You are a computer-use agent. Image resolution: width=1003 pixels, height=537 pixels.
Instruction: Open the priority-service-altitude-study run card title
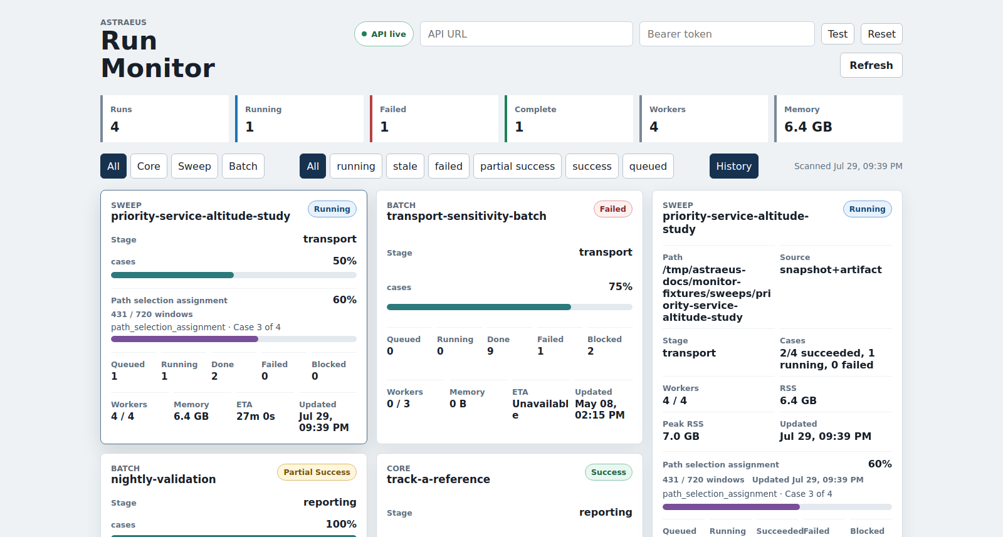(201, 216)
